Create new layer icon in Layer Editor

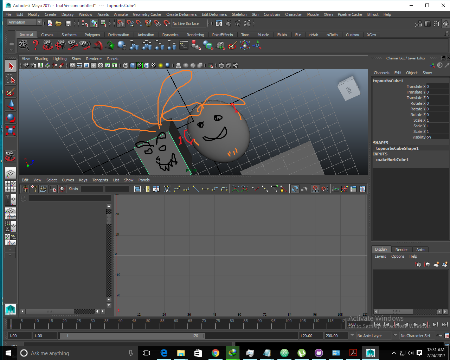436,264
